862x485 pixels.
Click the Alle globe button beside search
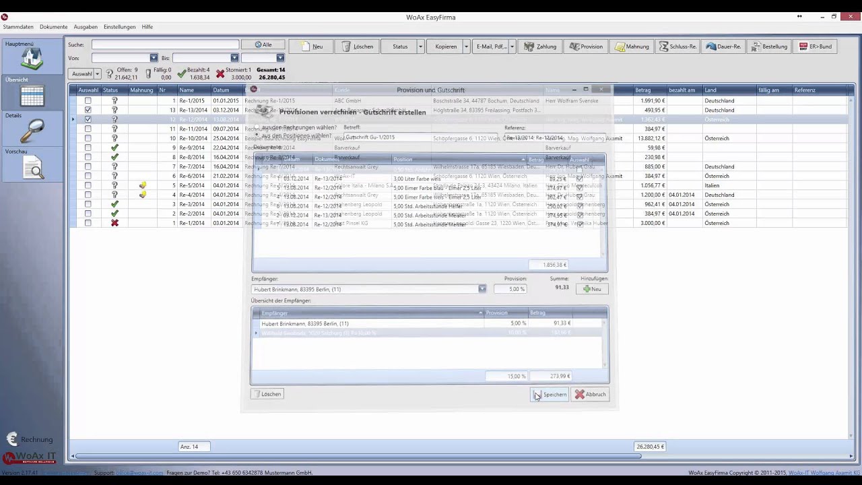pyautogui.click(x=263, y=44)
